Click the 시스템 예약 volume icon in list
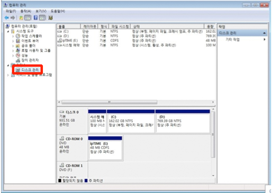 point(60,45)
